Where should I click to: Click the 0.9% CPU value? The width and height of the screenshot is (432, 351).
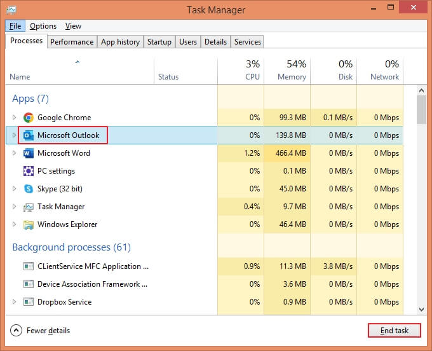(252, 266)
